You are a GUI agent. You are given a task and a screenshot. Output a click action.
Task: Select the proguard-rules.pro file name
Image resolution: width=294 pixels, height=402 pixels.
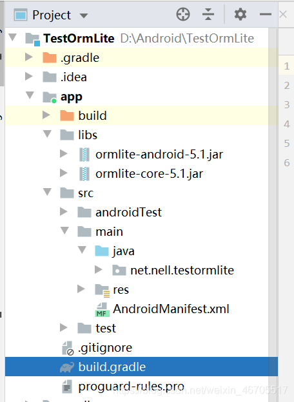131,387
